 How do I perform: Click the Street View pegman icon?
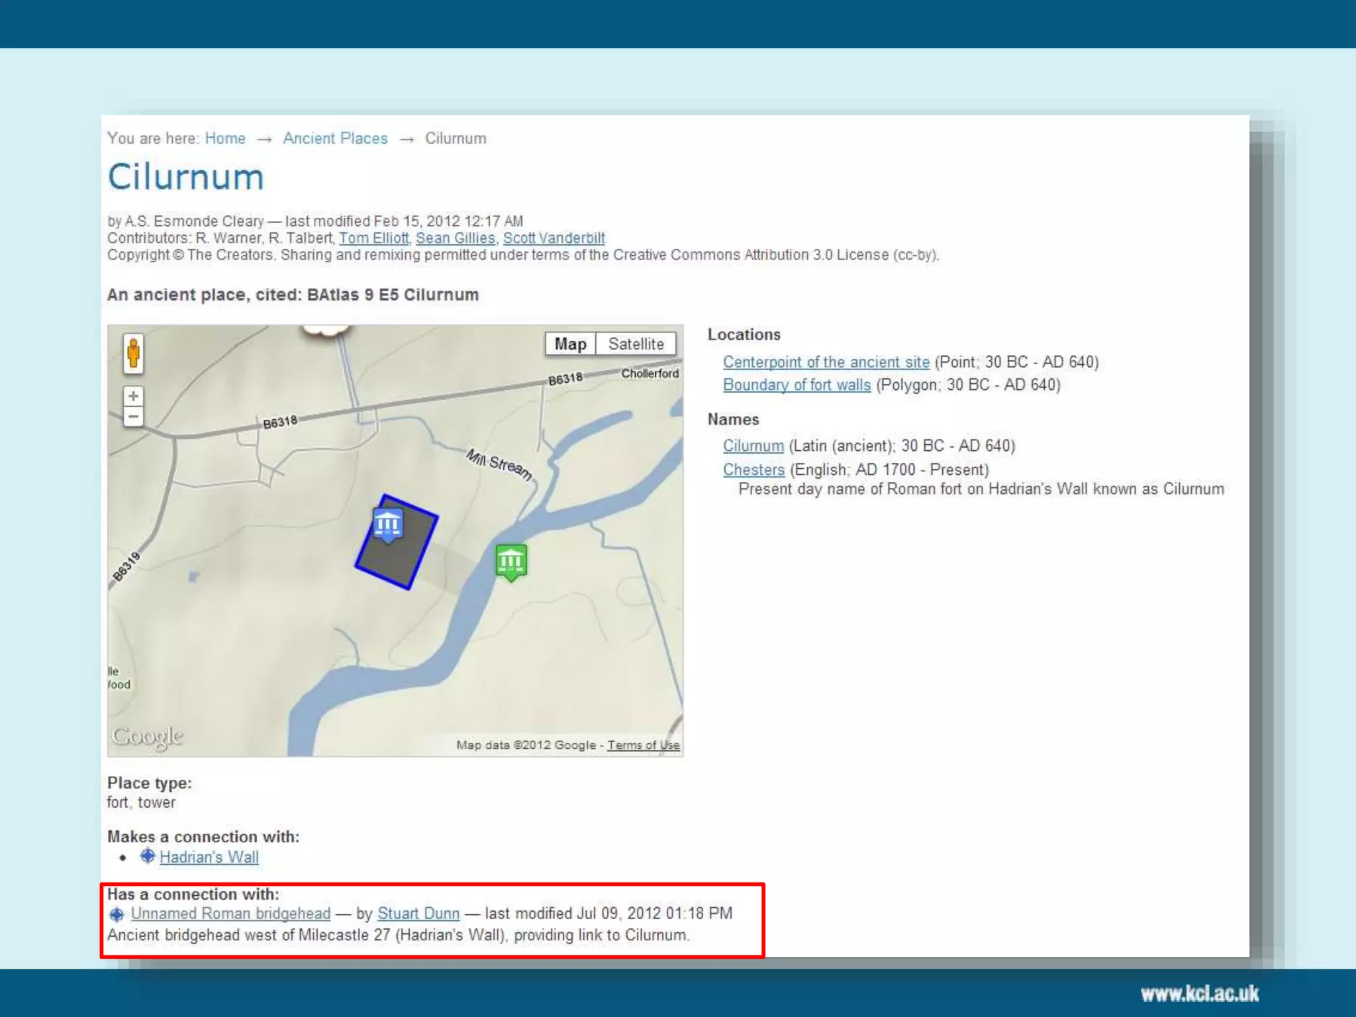[133, 353]
